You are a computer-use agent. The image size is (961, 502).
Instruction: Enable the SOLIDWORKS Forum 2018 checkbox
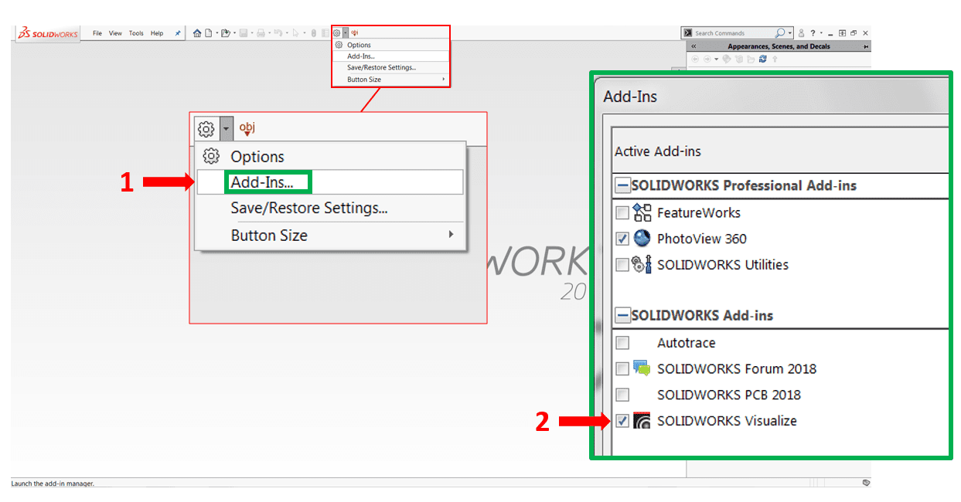[x=622, y=369]
